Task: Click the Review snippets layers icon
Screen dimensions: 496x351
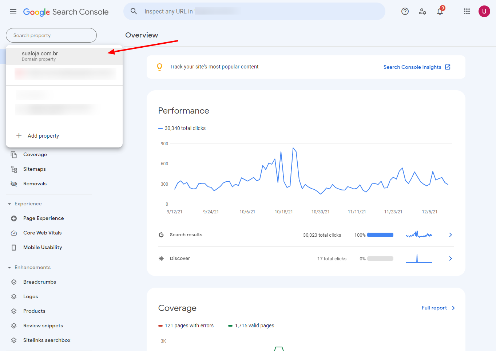Action: 14,326
